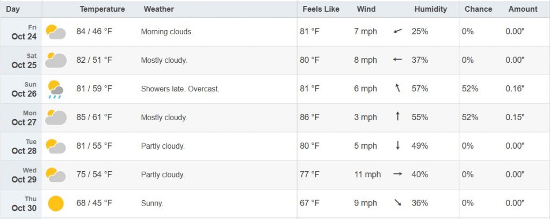Click the 'Showers late. Overcast.' description
The height and width of the screenshot is (219, 550).
pyautogui.click(x=180, y=89)
